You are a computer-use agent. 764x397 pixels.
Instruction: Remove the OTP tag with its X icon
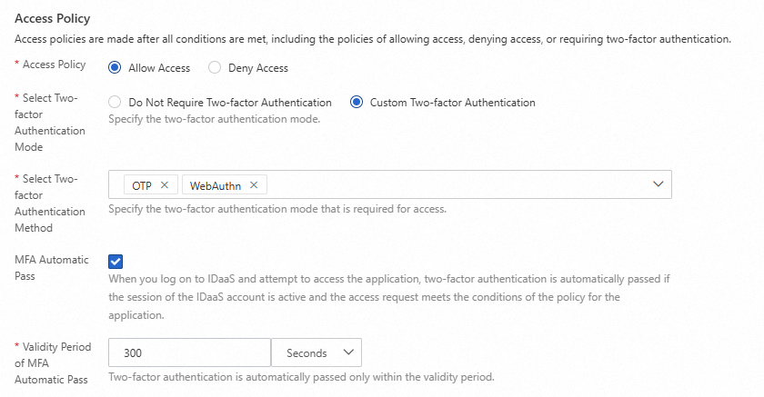tap(164, 185)
